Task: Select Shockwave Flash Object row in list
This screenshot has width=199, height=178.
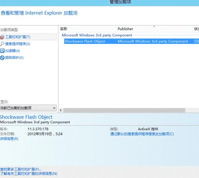Action: point(131,41)
